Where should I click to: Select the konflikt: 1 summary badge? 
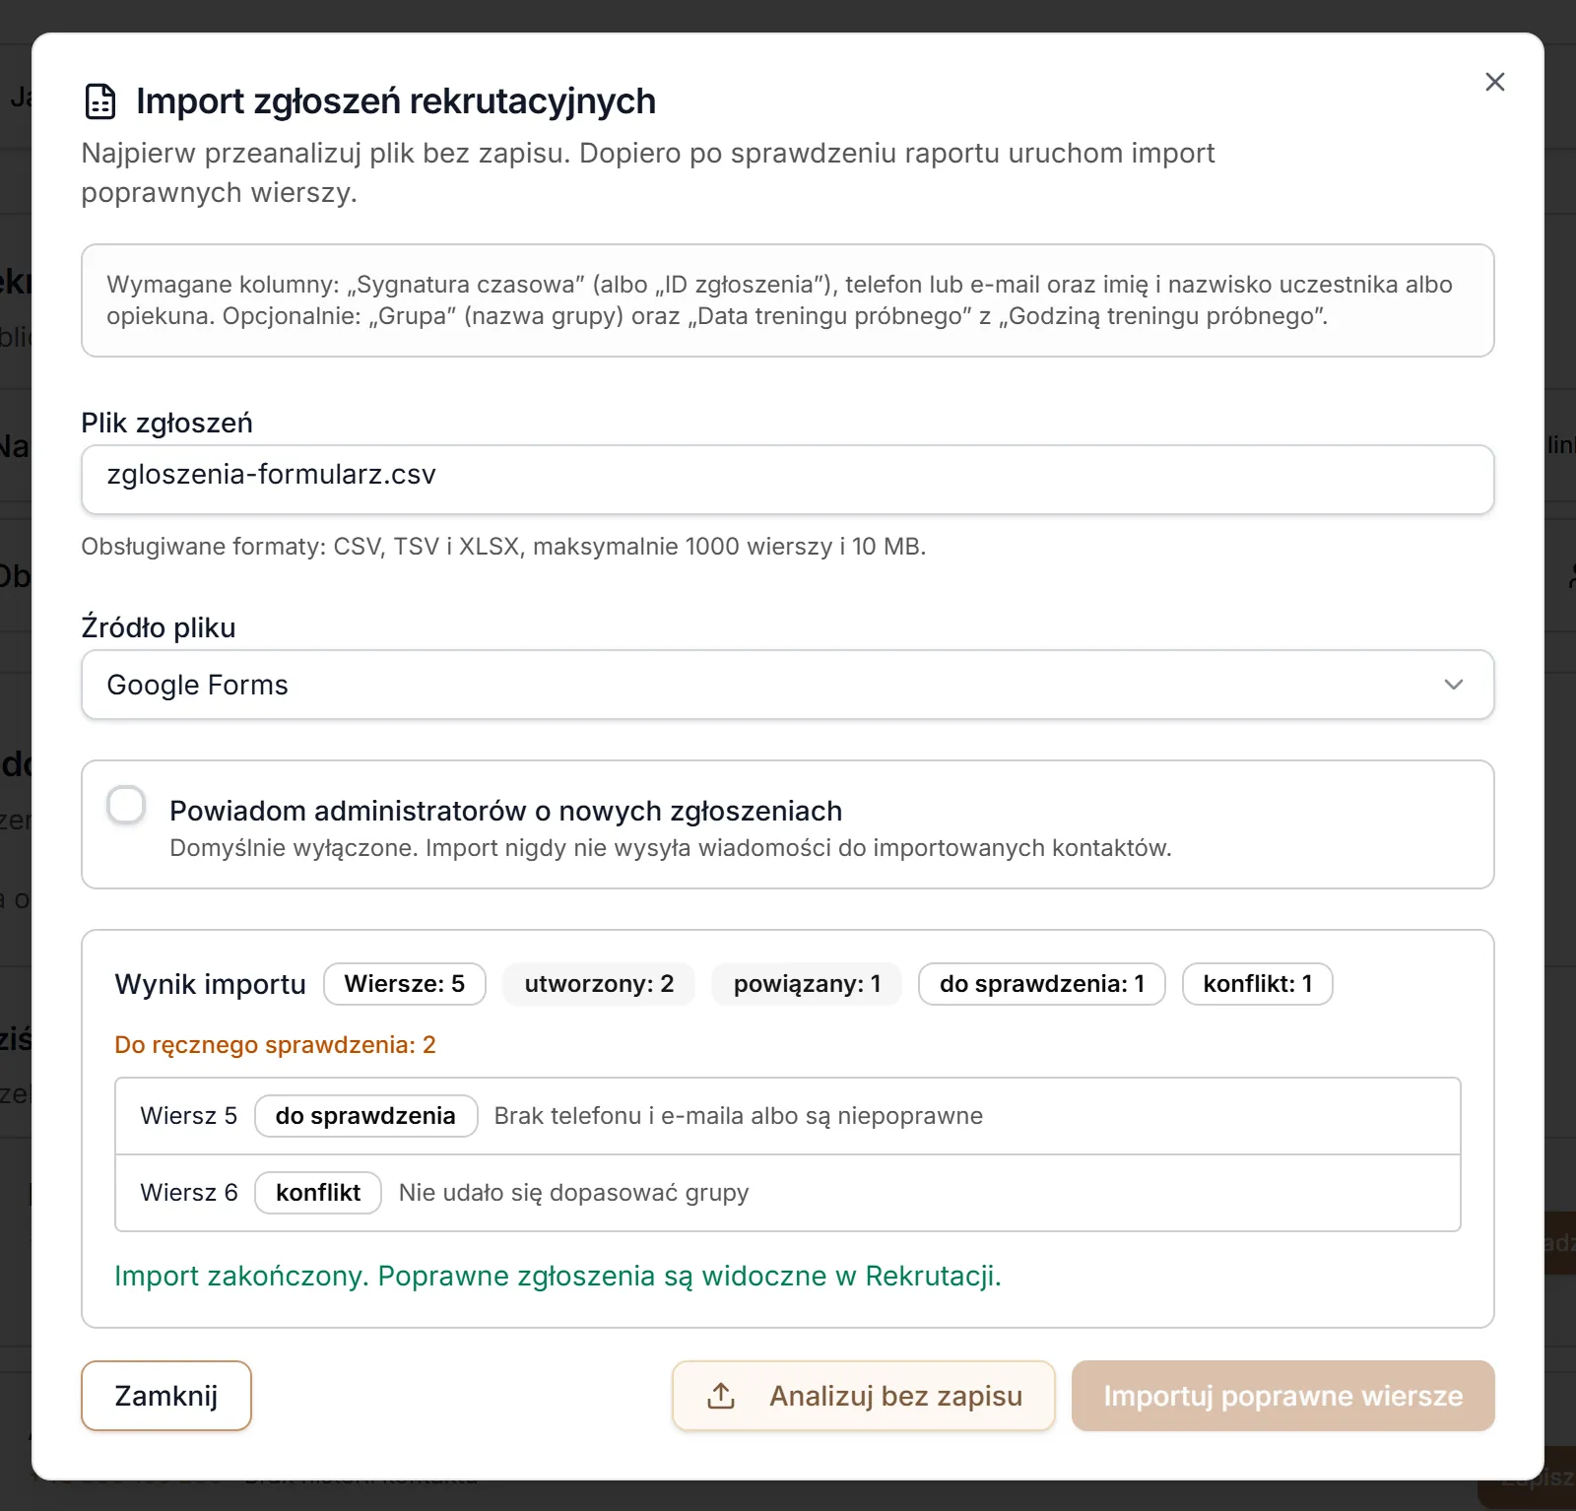click(x=1258, y=984)
